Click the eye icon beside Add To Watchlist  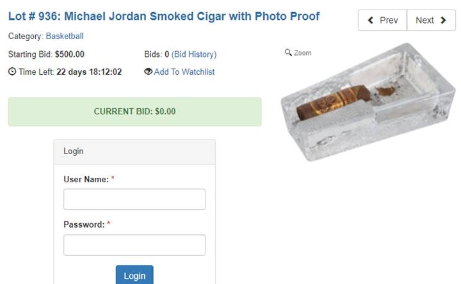pos(148,72)
